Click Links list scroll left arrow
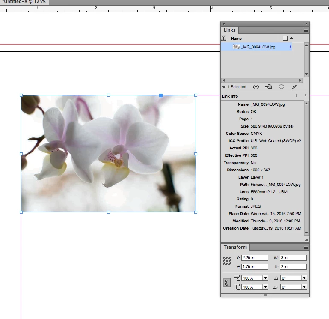The width and height of the screenshot is (329, 319). click(224, 80)
